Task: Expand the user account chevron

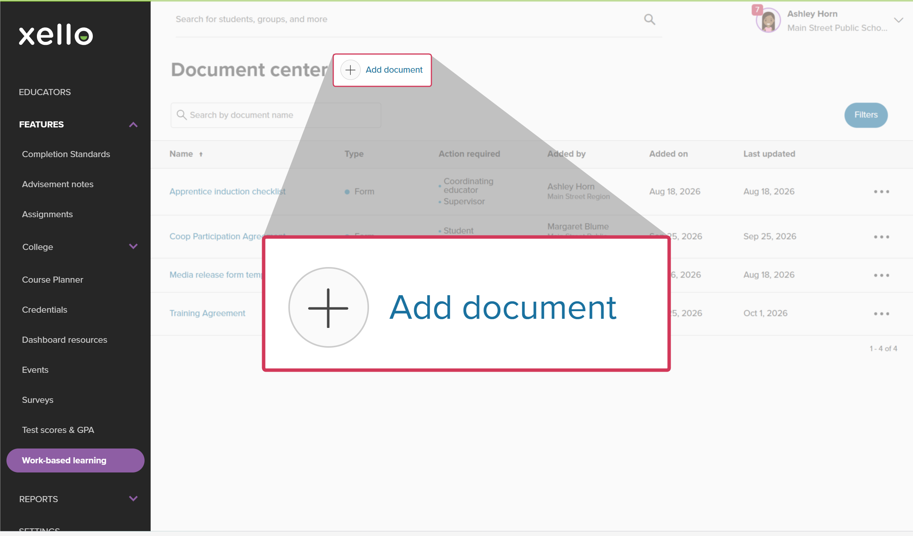Action: coord(899,20)
